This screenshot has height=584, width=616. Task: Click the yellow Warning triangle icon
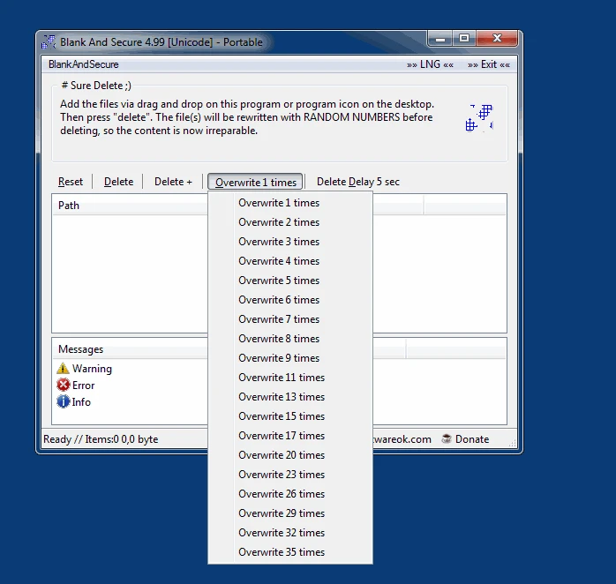(x=63, y=369)
